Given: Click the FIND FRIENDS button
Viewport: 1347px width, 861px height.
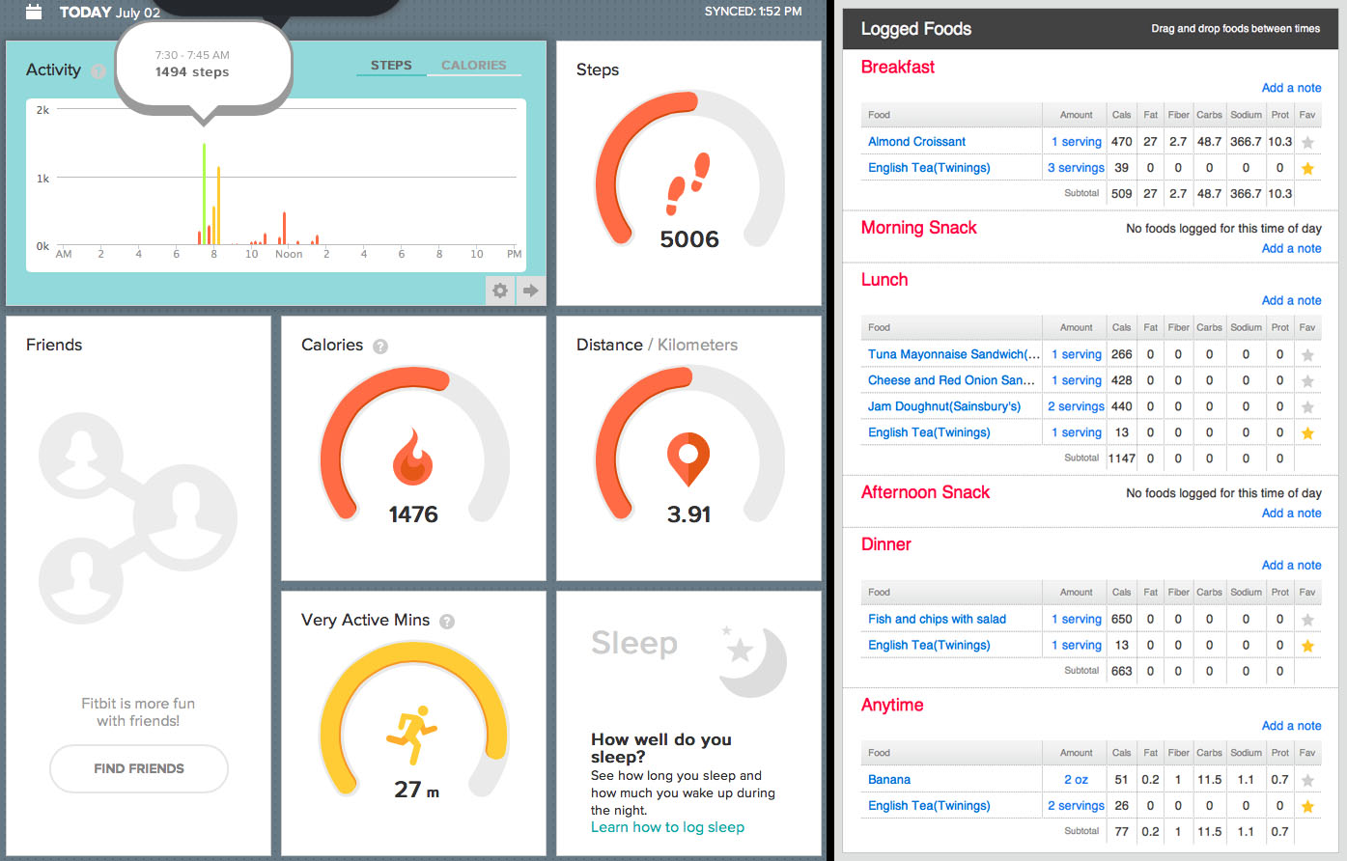Looking at the screenshot, I should pos(138,768).
